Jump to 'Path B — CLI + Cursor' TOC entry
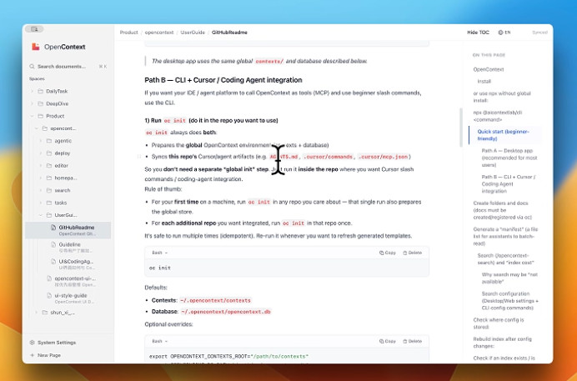The height and width of the screenshot is (381, 577). [x=509, y=184]
